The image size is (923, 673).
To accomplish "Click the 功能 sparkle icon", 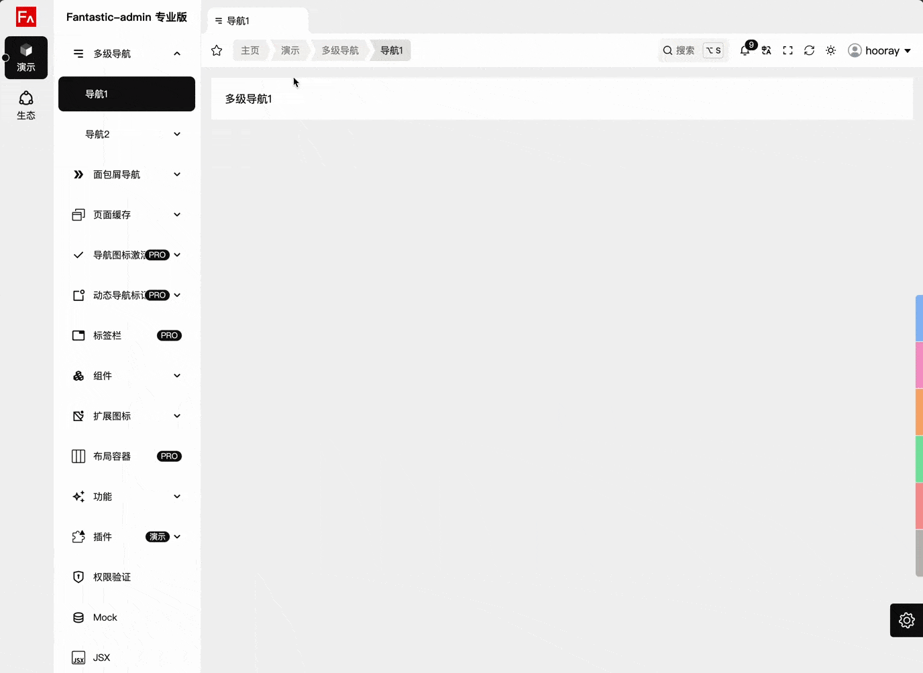I will (x=78, y=496).
